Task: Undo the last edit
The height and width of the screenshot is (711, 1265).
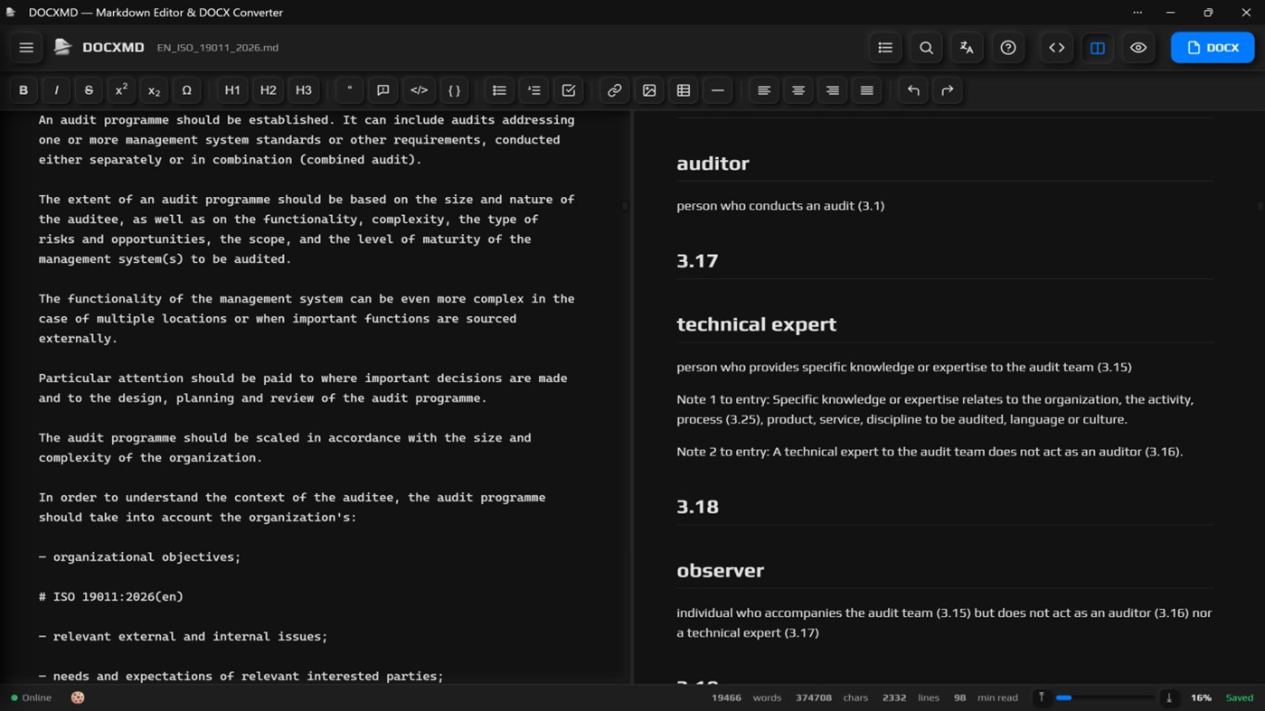Action: (x=913, y=90)
